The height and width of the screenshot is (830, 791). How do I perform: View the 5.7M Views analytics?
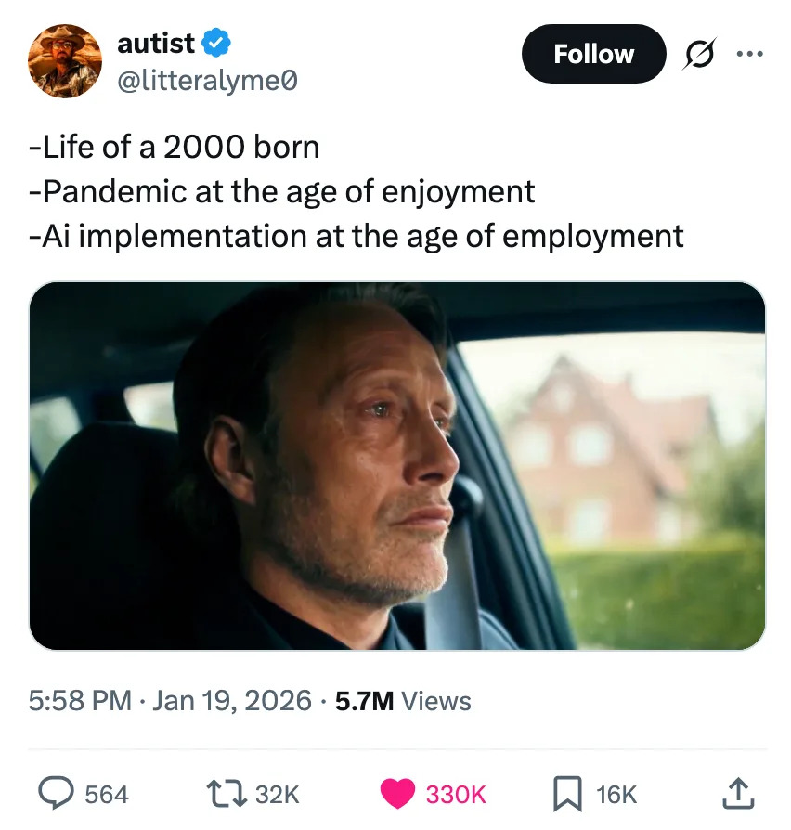(403, 701)
